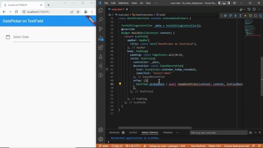Click the calendar icon in Flutter app

click(8, 37)
